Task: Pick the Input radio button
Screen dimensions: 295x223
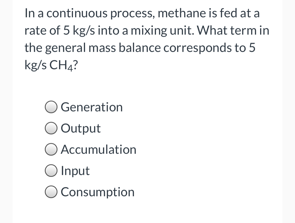Action: click(x=51, y=171)
